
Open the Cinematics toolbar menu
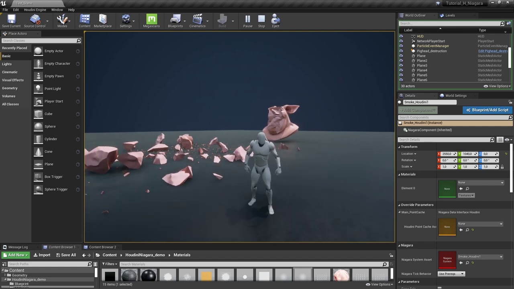coord(197,21)
